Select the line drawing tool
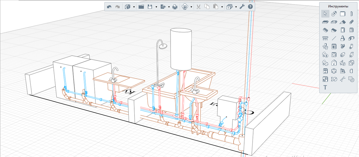Image resolution: width=359 pixels, height=157 pixels. click(x=334, y=38)
